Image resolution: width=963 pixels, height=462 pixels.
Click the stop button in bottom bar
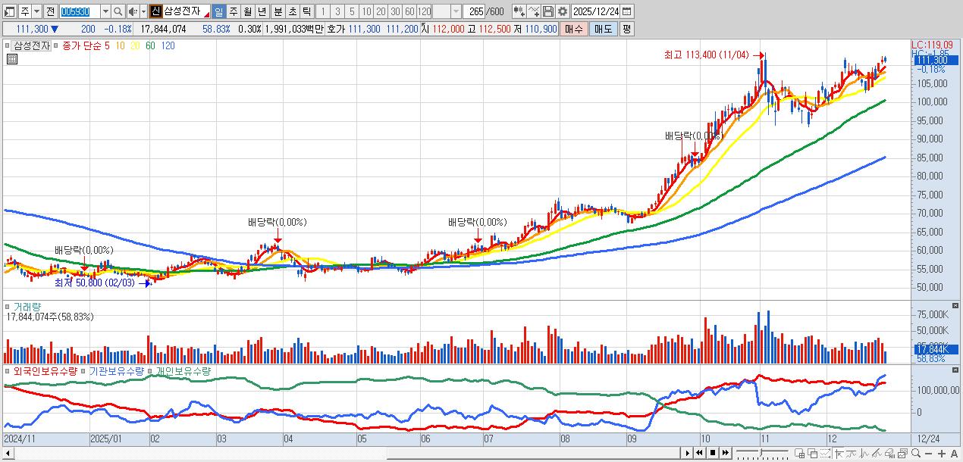[x=712, y=453]
